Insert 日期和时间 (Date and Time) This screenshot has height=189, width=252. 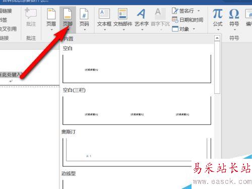tap(188, 20)
